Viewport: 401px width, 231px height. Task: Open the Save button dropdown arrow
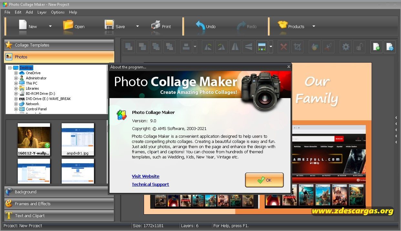137,26
